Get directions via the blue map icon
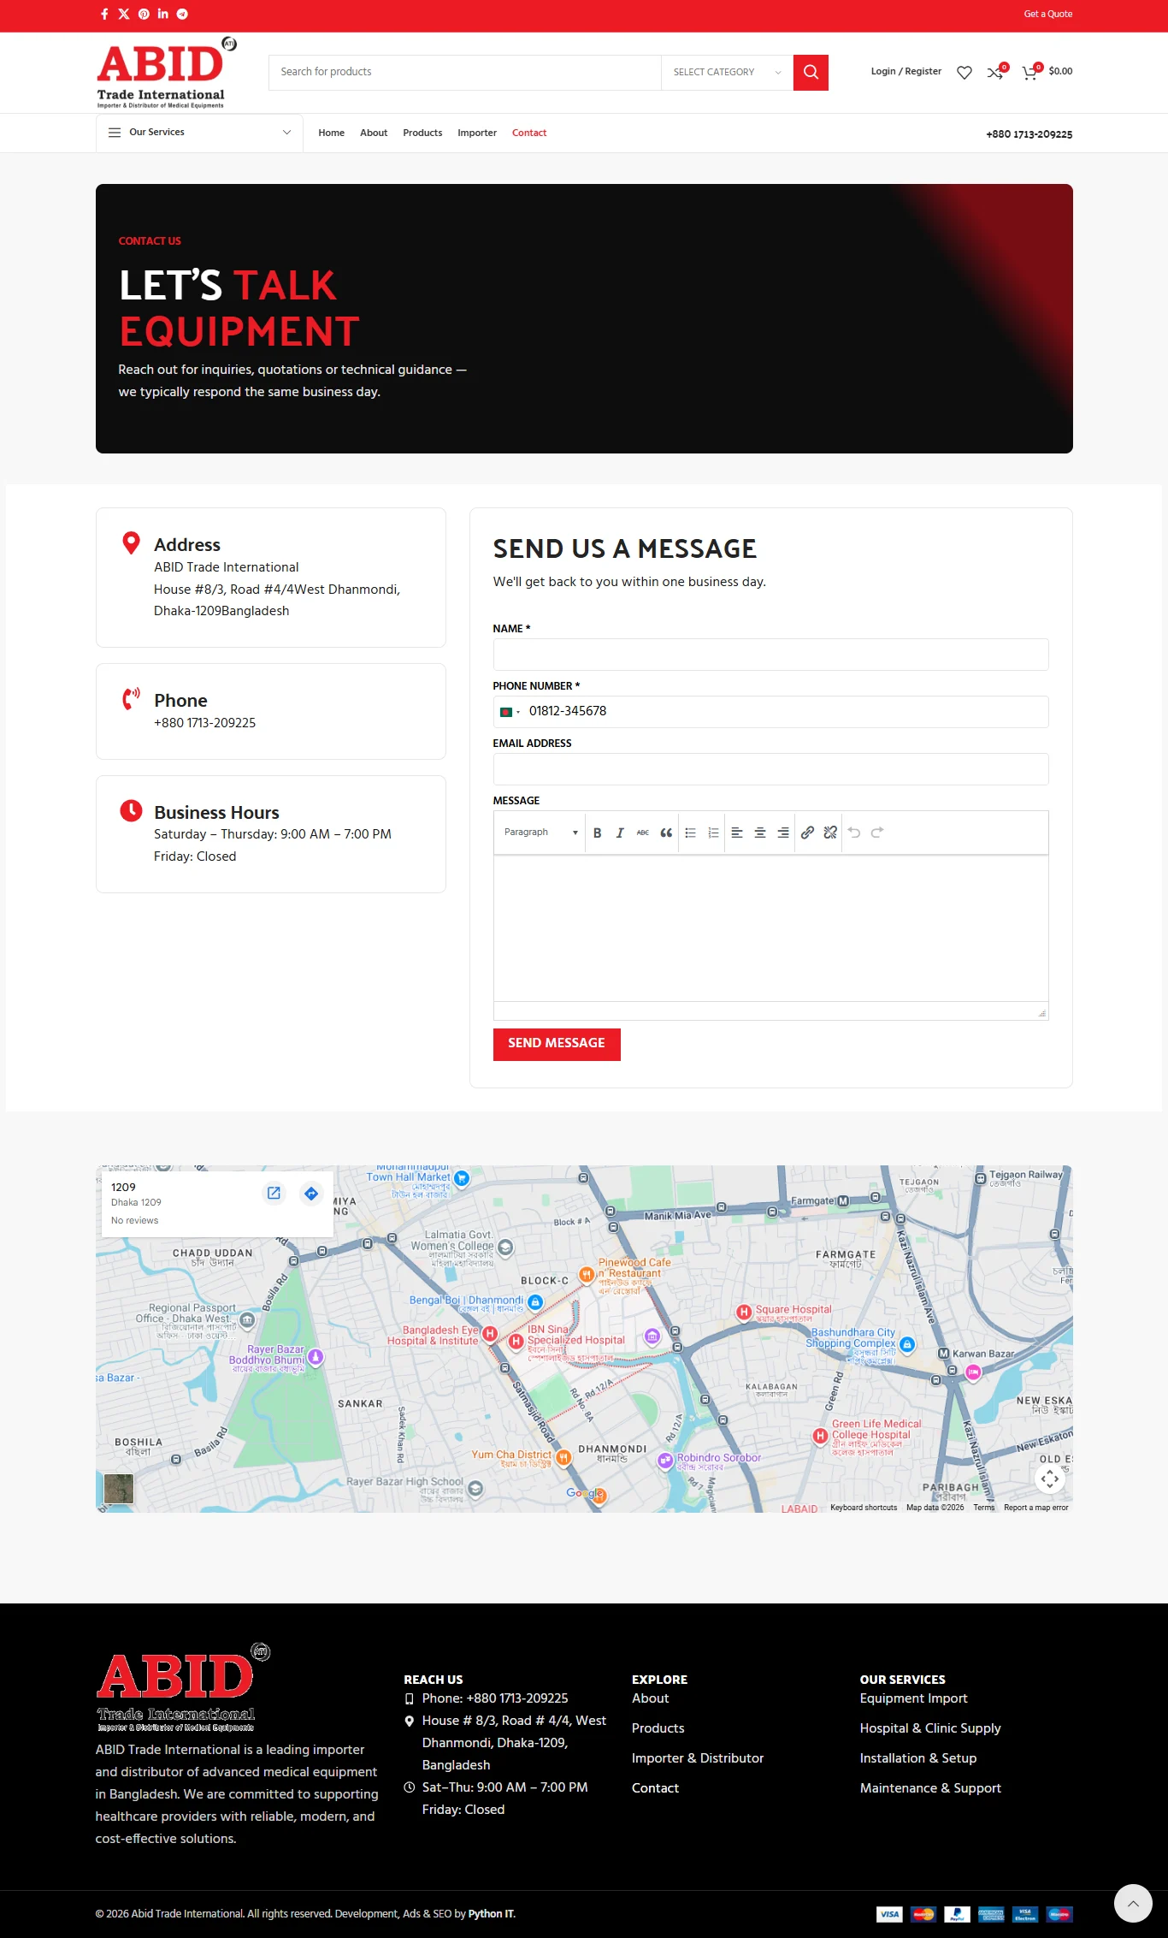The image size is (1168, 1938). pos(311,1193)
